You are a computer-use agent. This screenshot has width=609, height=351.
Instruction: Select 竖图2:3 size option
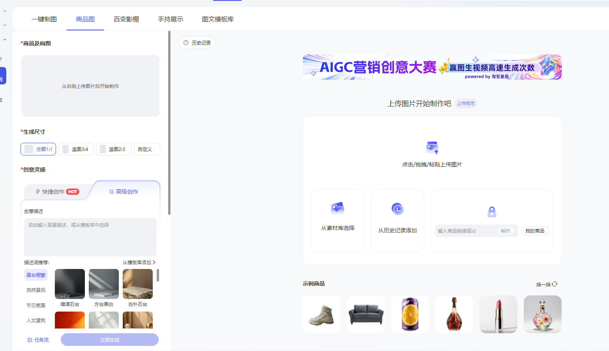click(x=114, y=149)
